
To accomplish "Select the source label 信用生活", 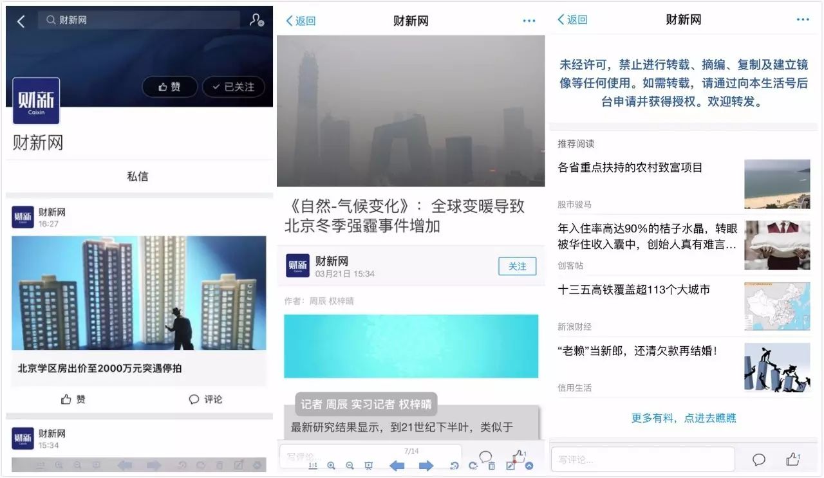I will click(574, 387).
